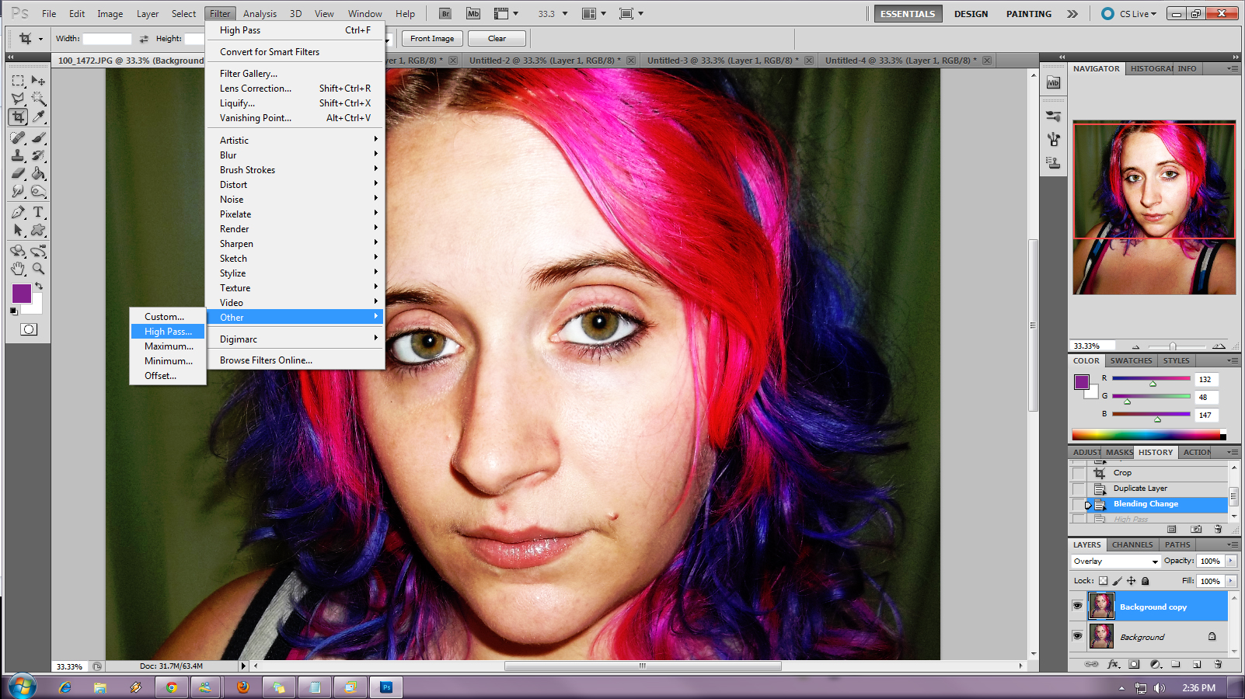This screenshot has width=1245, height=699.
Task: Select the Magic Wand tool
Action: click(x=38, y=99)
